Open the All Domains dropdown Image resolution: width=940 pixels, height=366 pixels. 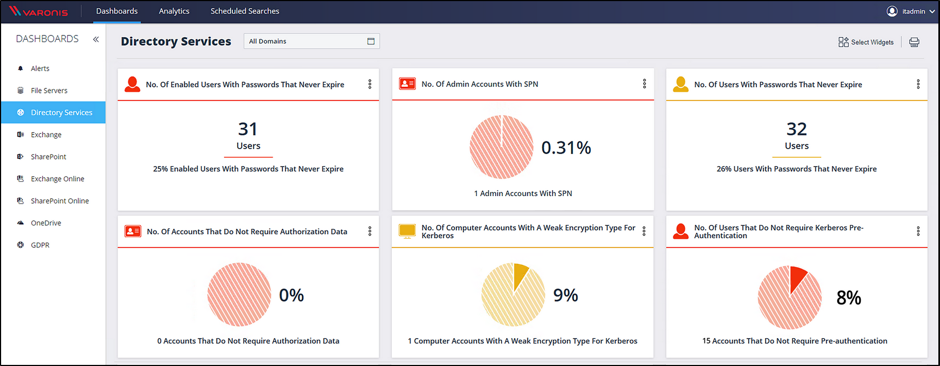tap(311, 42)
